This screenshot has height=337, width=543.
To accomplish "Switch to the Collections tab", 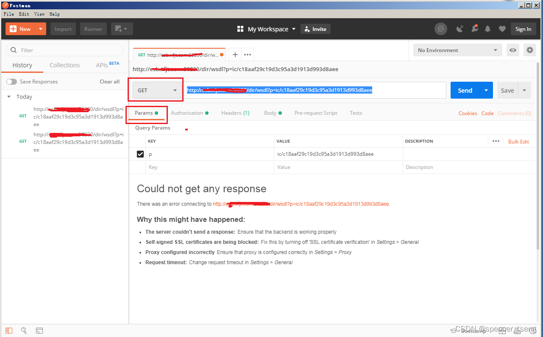I will point(64,65).
